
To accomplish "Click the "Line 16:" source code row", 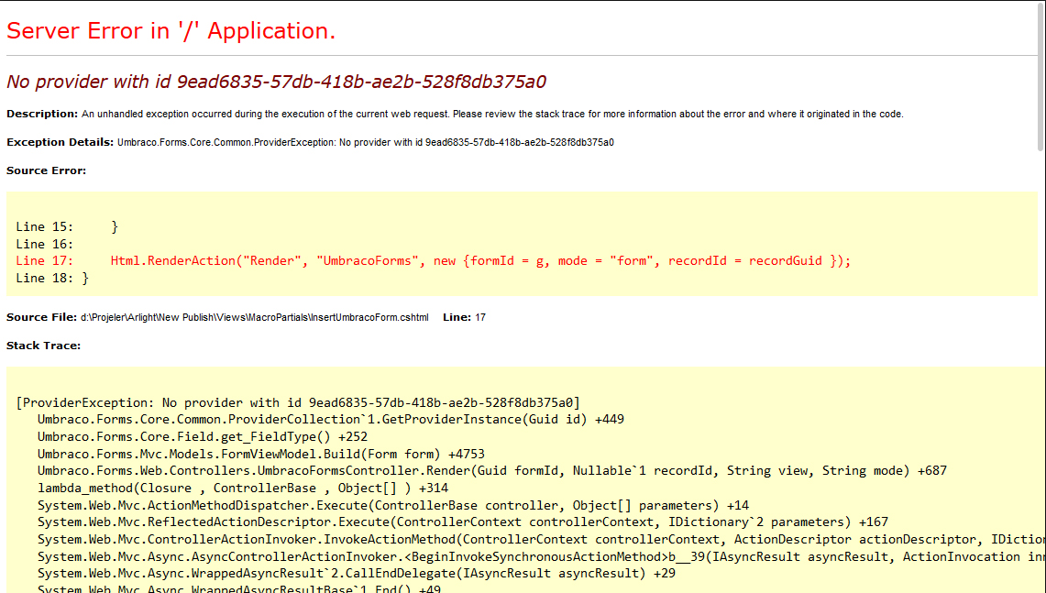I will 45,244.
